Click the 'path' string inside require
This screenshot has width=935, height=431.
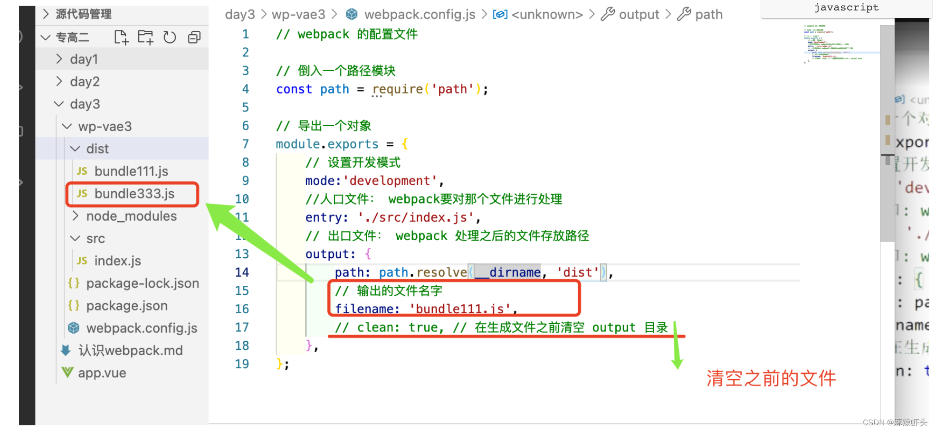pos(452,89)
